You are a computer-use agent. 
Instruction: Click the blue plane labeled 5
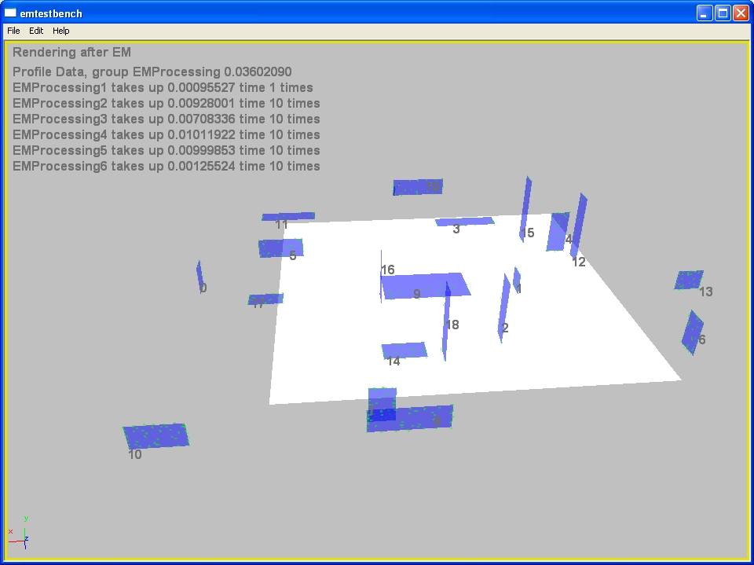(280, 248)
